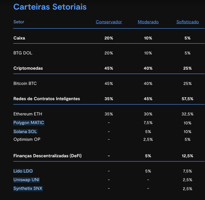Open the Sofisticado portfolio link
Image resolution: width=205 pixels, height=200 pixels.
[x=187, y=22]
